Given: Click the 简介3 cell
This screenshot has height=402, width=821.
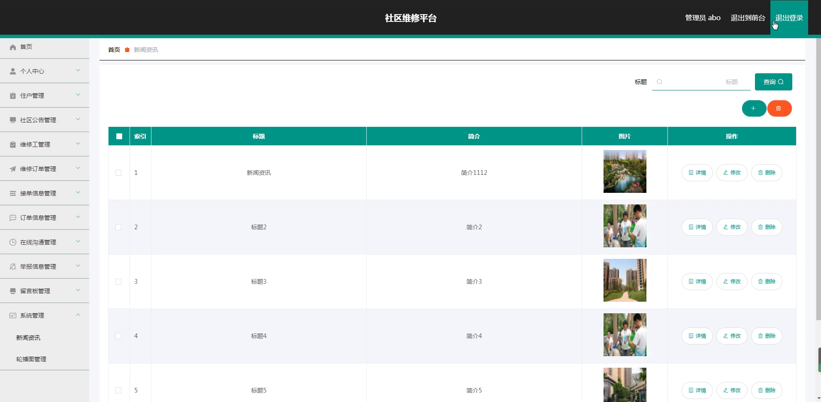Looking at the screenshot, I should (x=474, y=282).
